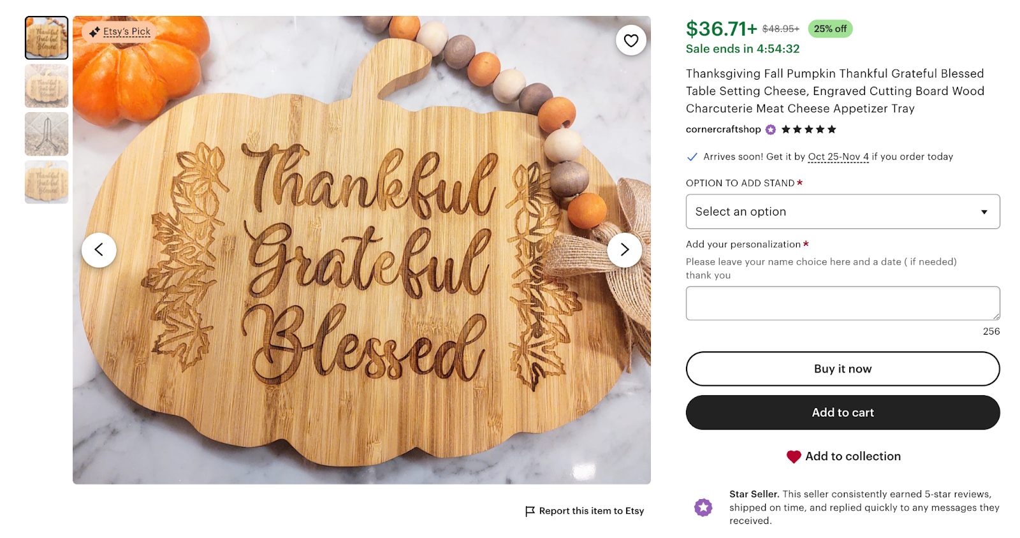Click the right arrow to view next photo
The width and height of the screenshot is (1020, 538).
625,250
